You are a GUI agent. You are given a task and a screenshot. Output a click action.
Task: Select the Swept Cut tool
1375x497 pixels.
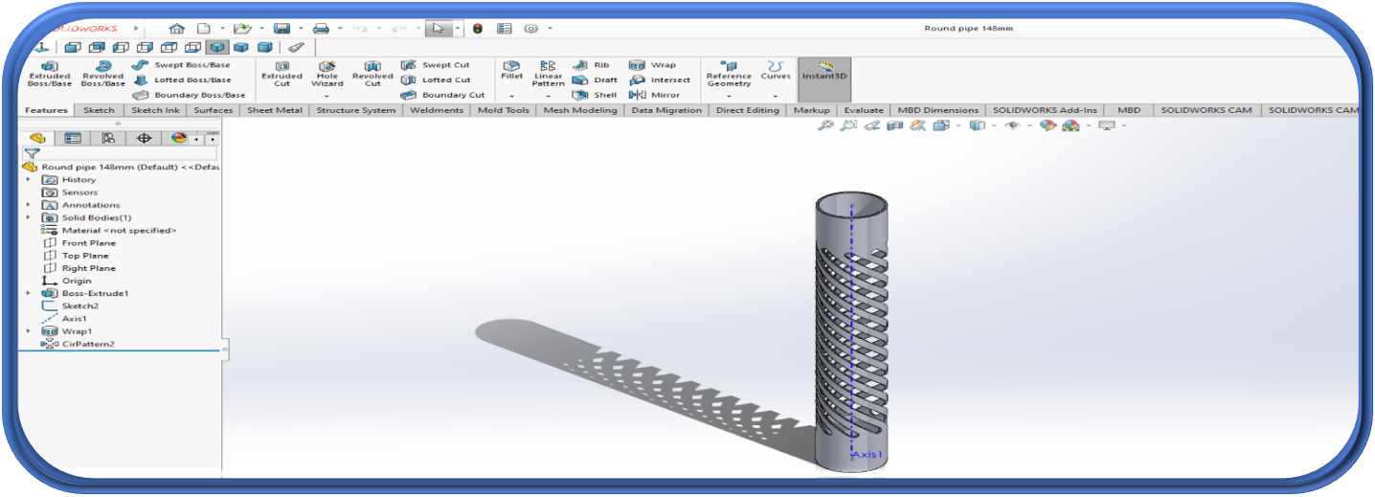coord(436,65)
